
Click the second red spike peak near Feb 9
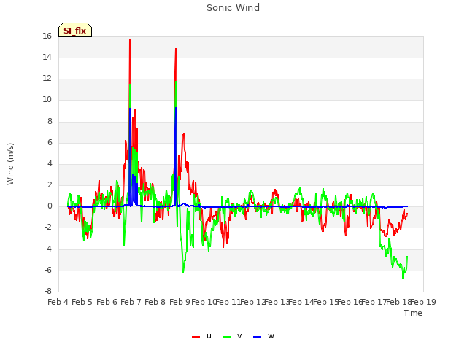coord(176,49)
